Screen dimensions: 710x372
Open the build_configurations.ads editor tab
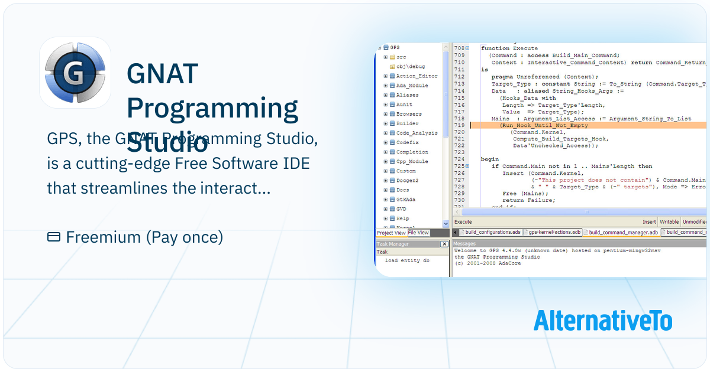[x=490, y=233]
